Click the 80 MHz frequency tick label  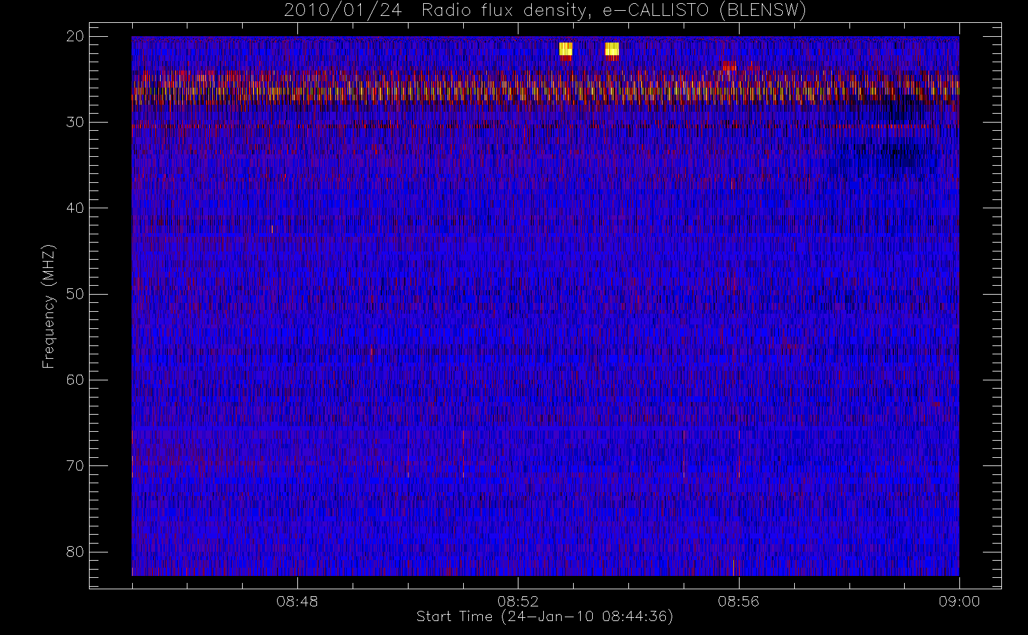(x=75, y=552)
